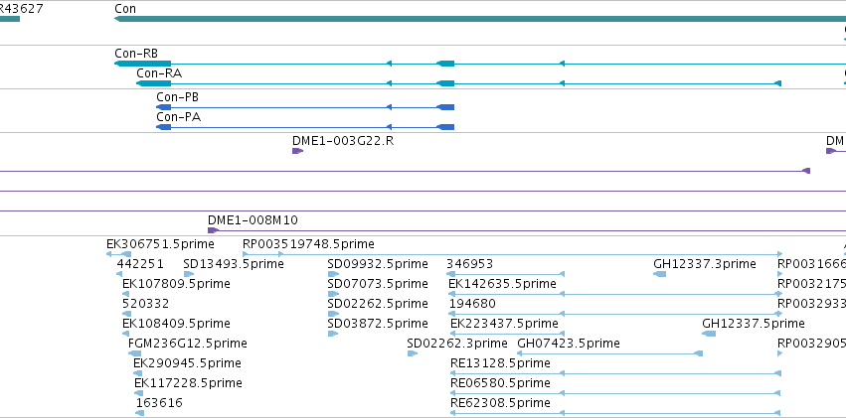Image resolution: width=846 pixels, height=418 pixels.
Task: Click the SD07073.5prime arrow glyph
Action: click(333, 294)
